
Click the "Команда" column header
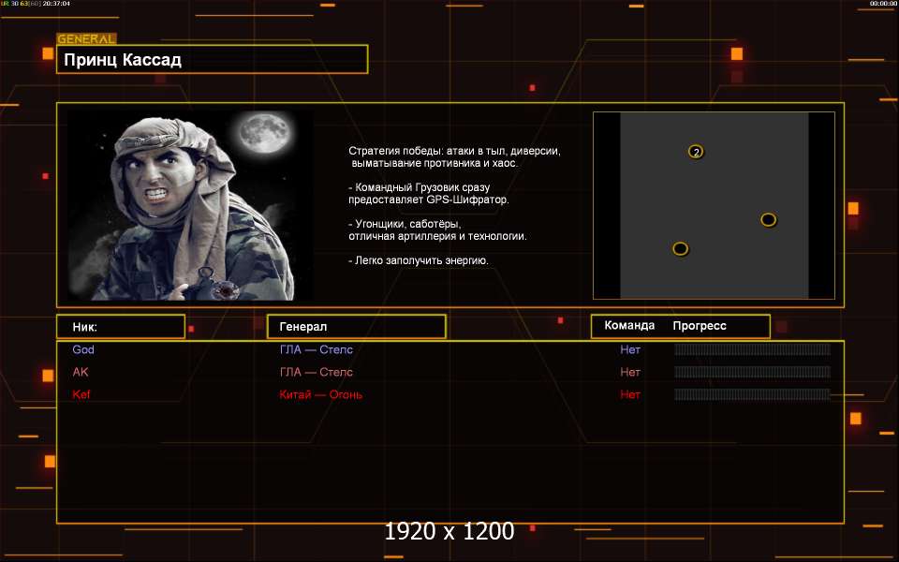pos(629,327)
